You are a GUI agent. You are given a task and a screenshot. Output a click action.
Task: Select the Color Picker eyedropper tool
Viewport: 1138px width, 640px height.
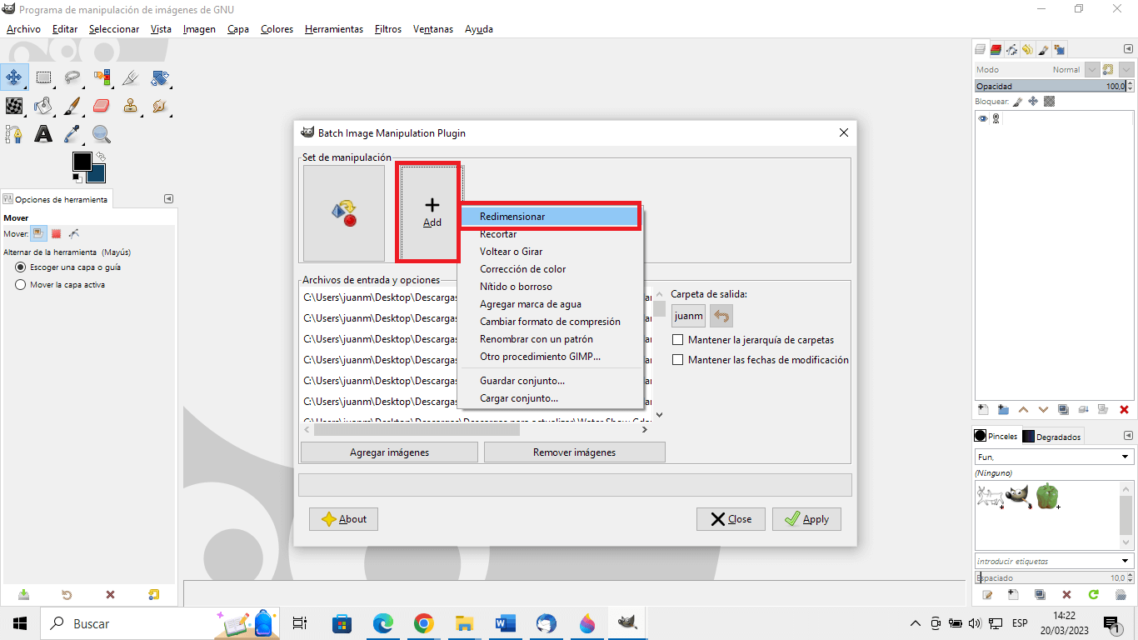(72, 133)
